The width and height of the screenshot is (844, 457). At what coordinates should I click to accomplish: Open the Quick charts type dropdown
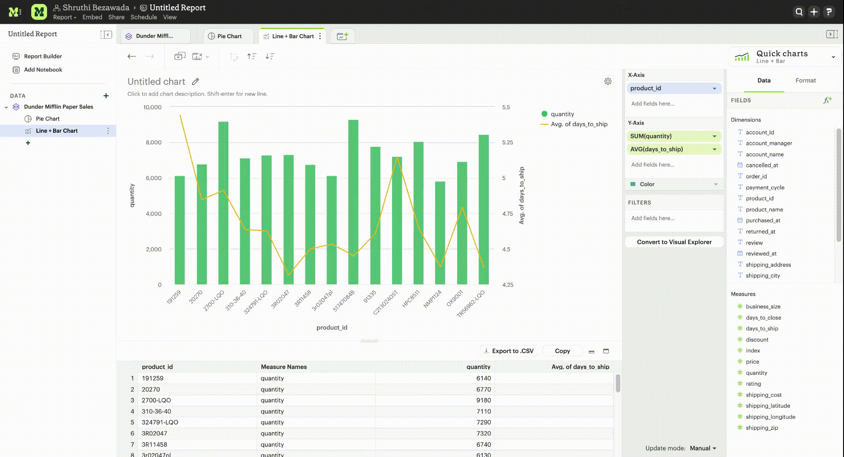tap(833, 57)
